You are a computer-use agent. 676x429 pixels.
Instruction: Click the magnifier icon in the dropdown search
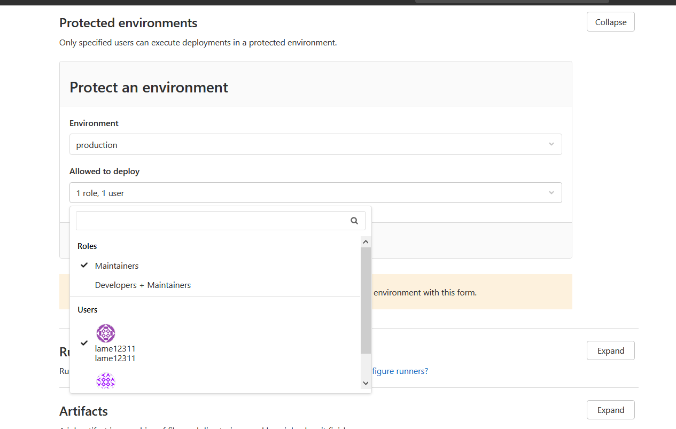(x=354, y=221)
